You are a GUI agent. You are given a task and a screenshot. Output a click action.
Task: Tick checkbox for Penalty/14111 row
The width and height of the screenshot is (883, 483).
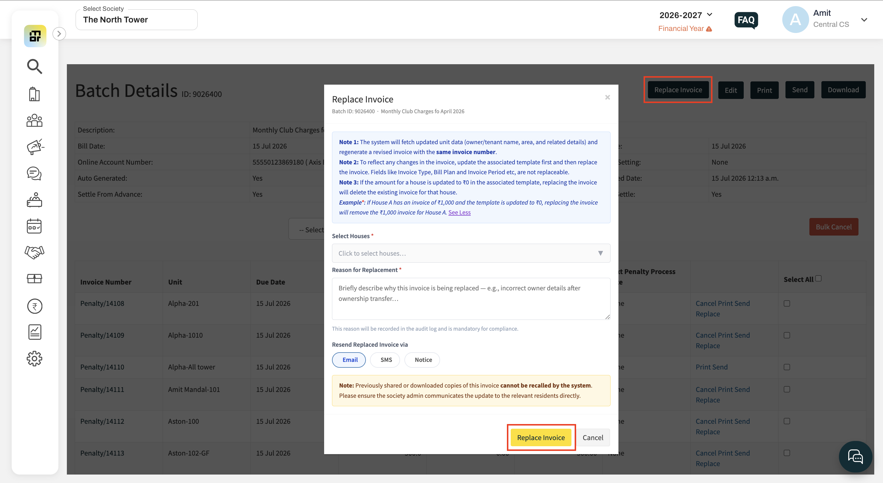[787, 390]
